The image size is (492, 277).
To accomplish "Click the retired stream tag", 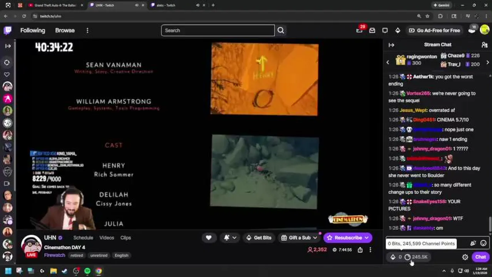I will tap(77, 255).
